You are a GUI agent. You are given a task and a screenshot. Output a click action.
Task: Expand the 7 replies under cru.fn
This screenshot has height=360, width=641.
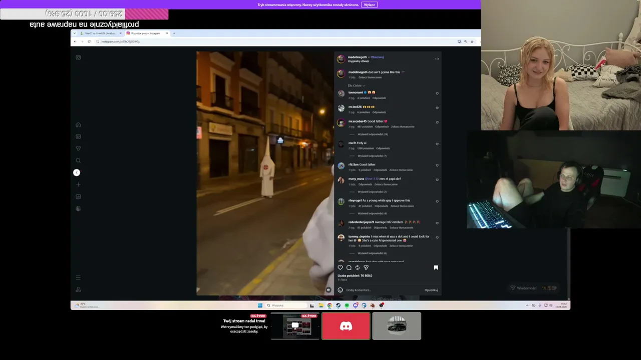[x=371, y=156]
